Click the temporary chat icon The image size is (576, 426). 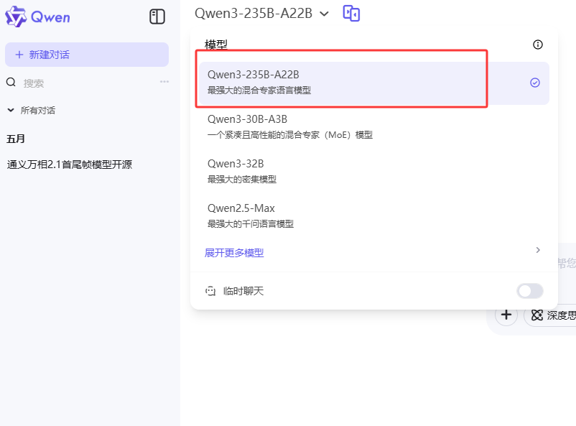[210, 291]
